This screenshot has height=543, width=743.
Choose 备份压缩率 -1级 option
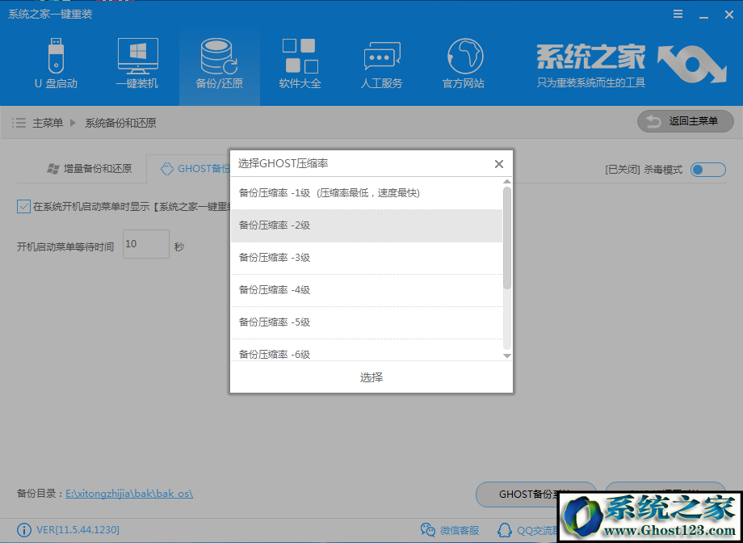pos(367,193)
